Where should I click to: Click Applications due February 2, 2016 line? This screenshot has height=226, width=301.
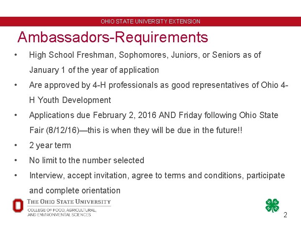click(153, 116)
